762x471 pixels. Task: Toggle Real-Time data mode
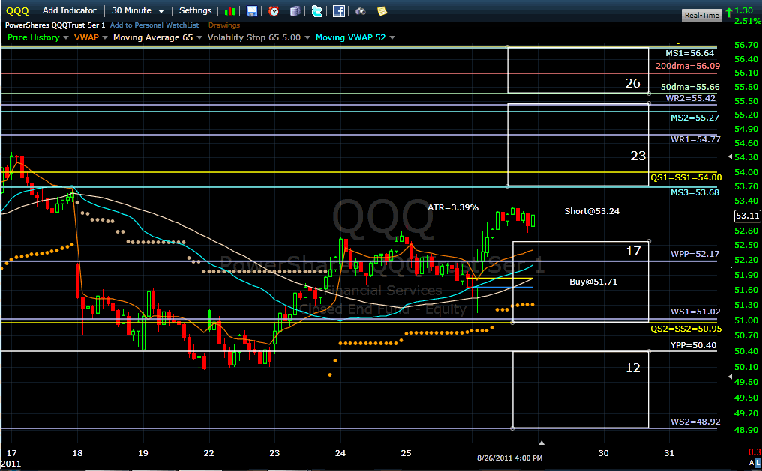[x=701, y=15]
